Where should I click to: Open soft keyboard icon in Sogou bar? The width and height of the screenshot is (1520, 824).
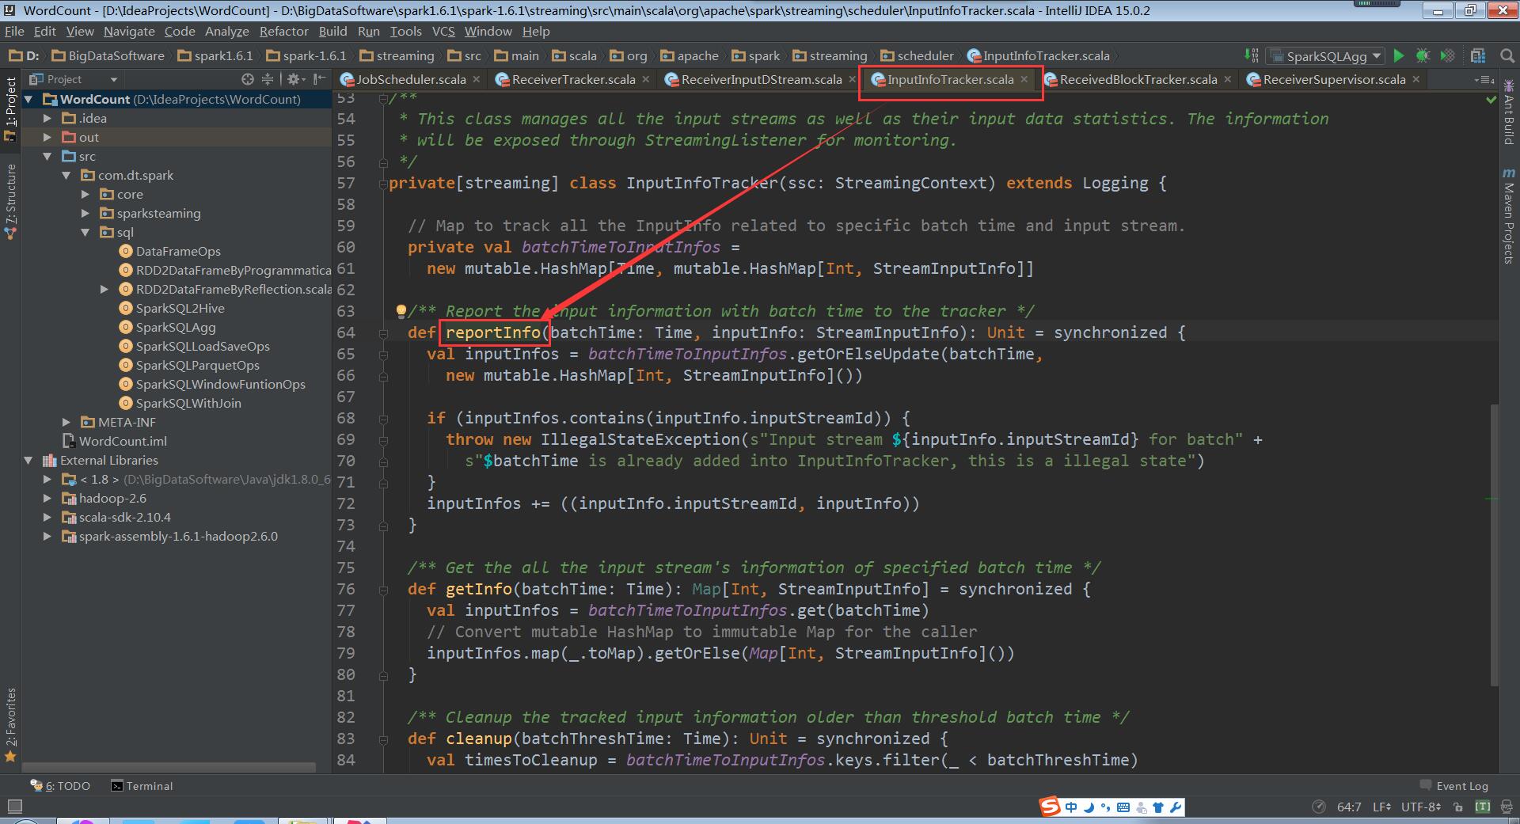coord(1123,807)
